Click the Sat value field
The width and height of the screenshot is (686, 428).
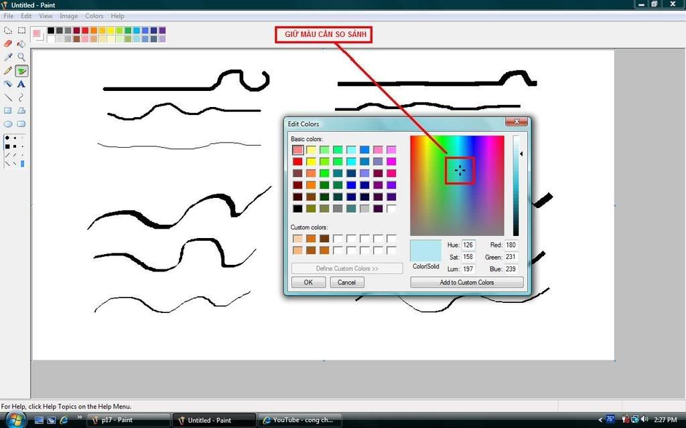[x=468, y=257]
